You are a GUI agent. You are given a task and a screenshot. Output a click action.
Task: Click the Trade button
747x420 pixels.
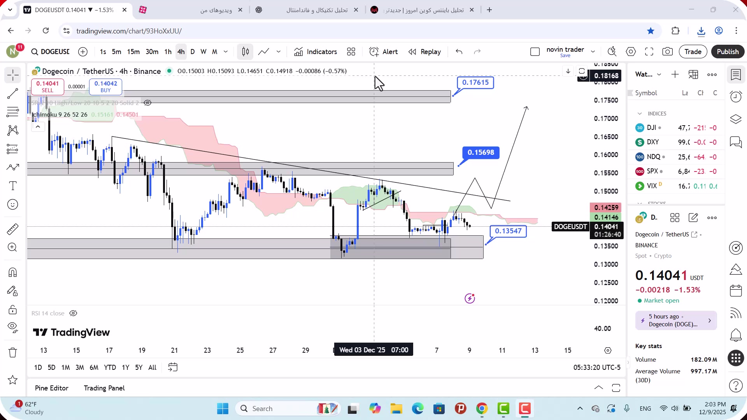[693, 52]
